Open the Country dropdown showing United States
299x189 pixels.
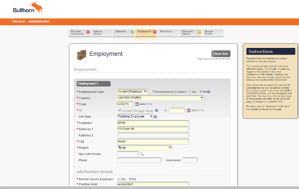[x=160, y=98]
